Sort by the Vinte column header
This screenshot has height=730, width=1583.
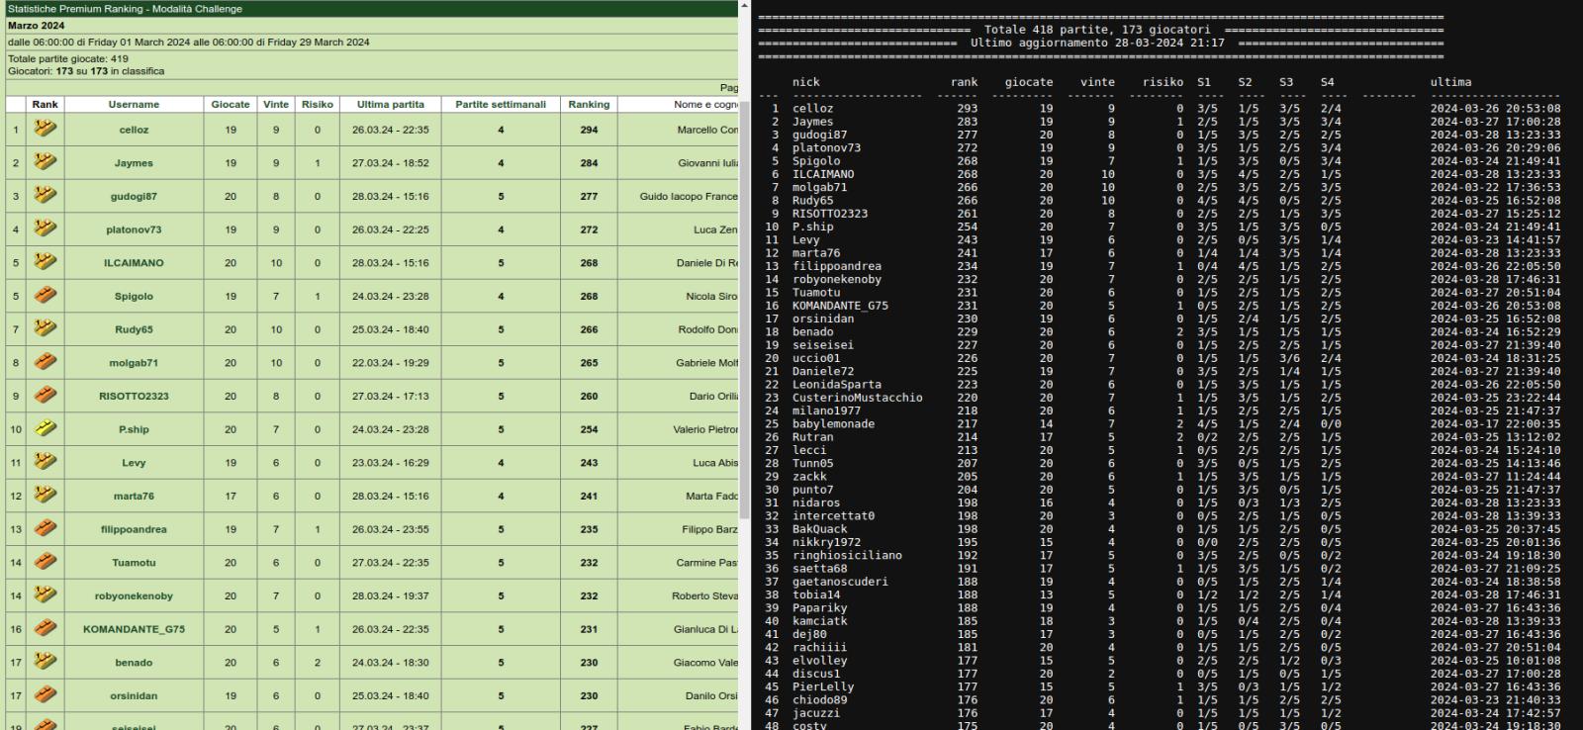coord(276,104)
